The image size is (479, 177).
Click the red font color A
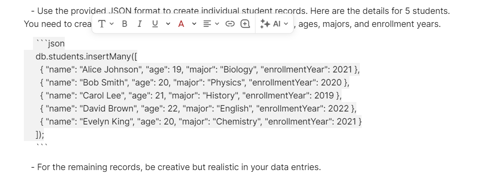pos(181,24)
